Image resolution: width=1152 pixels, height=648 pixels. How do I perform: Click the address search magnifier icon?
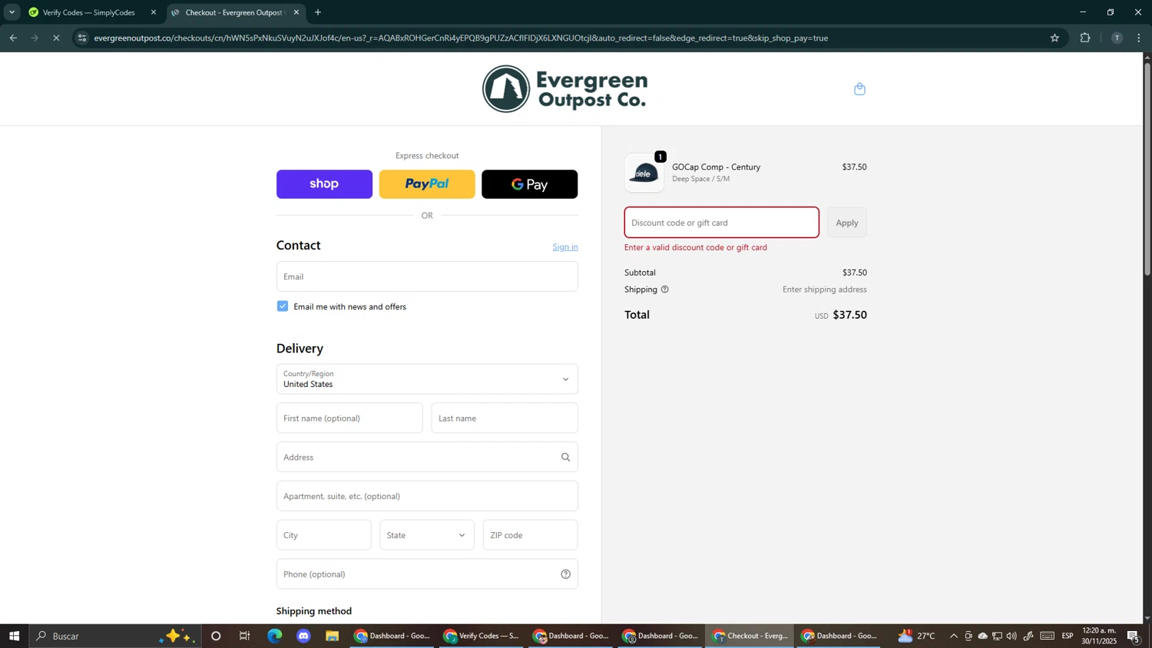point(565,457)
